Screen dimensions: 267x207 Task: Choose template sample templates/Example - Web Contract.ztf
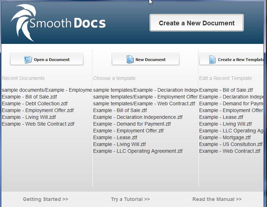pyautogui.click(x=144, y=103)
